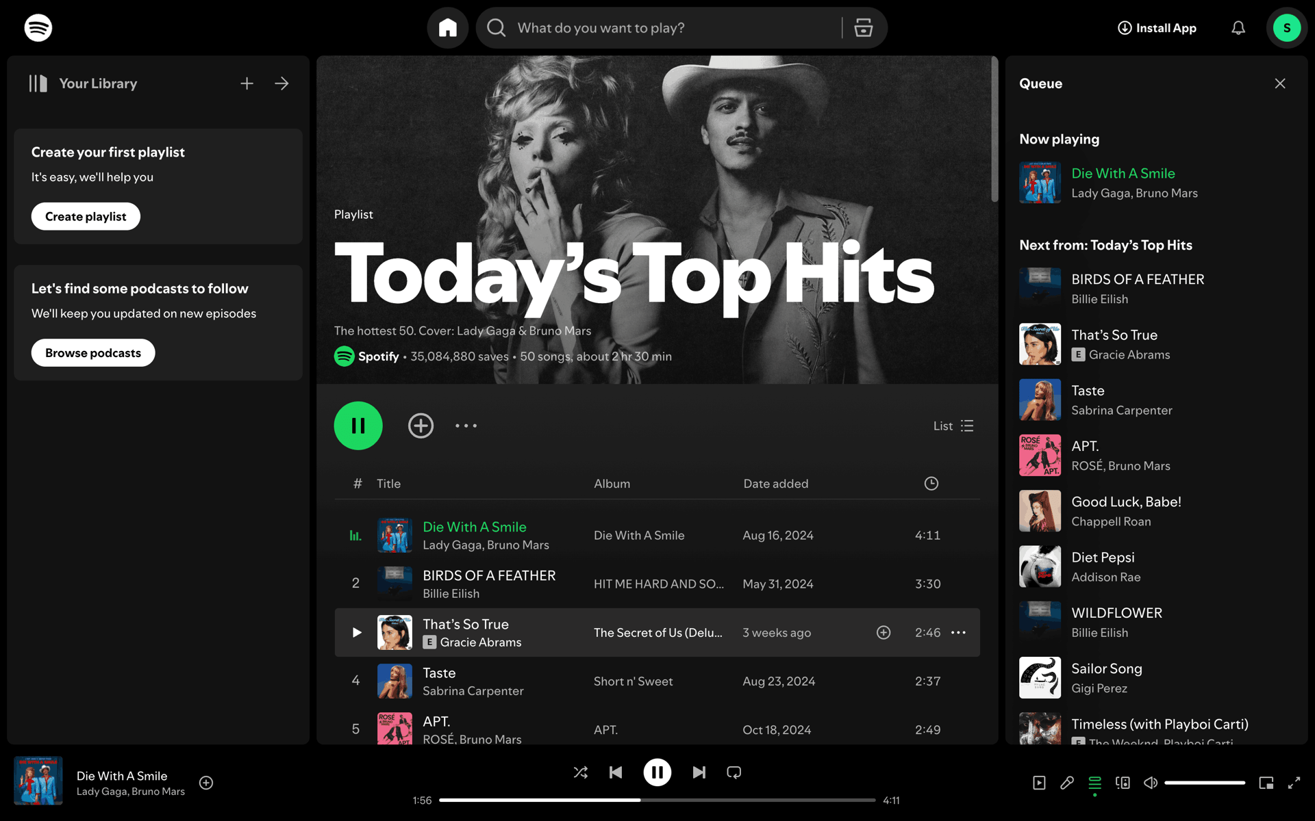Open the user profile avatar
Viewport: 1315px width, 821px height.
click(x=1287, y=28)
